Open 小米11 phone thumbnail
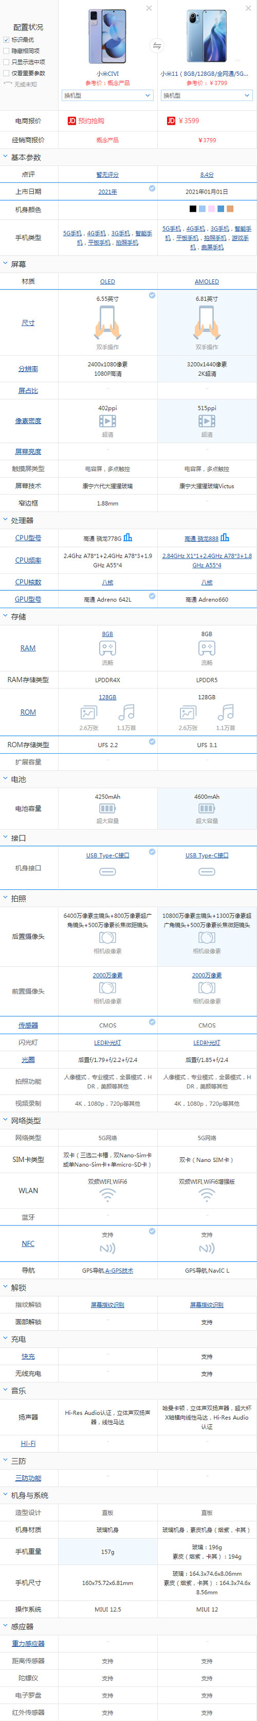 207,36
